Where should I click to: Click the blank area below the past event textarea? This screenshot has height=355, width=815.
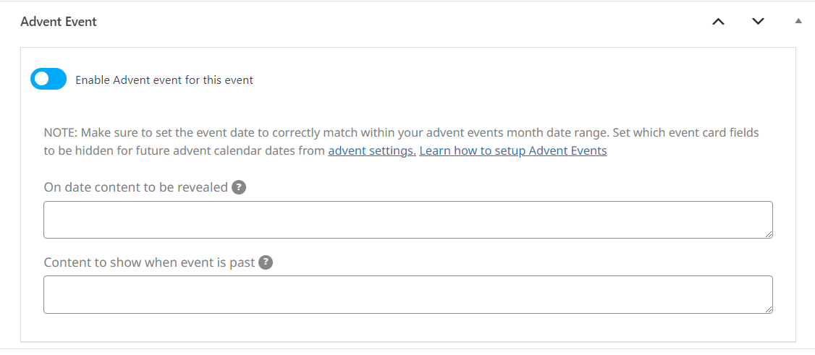point(408,327)
